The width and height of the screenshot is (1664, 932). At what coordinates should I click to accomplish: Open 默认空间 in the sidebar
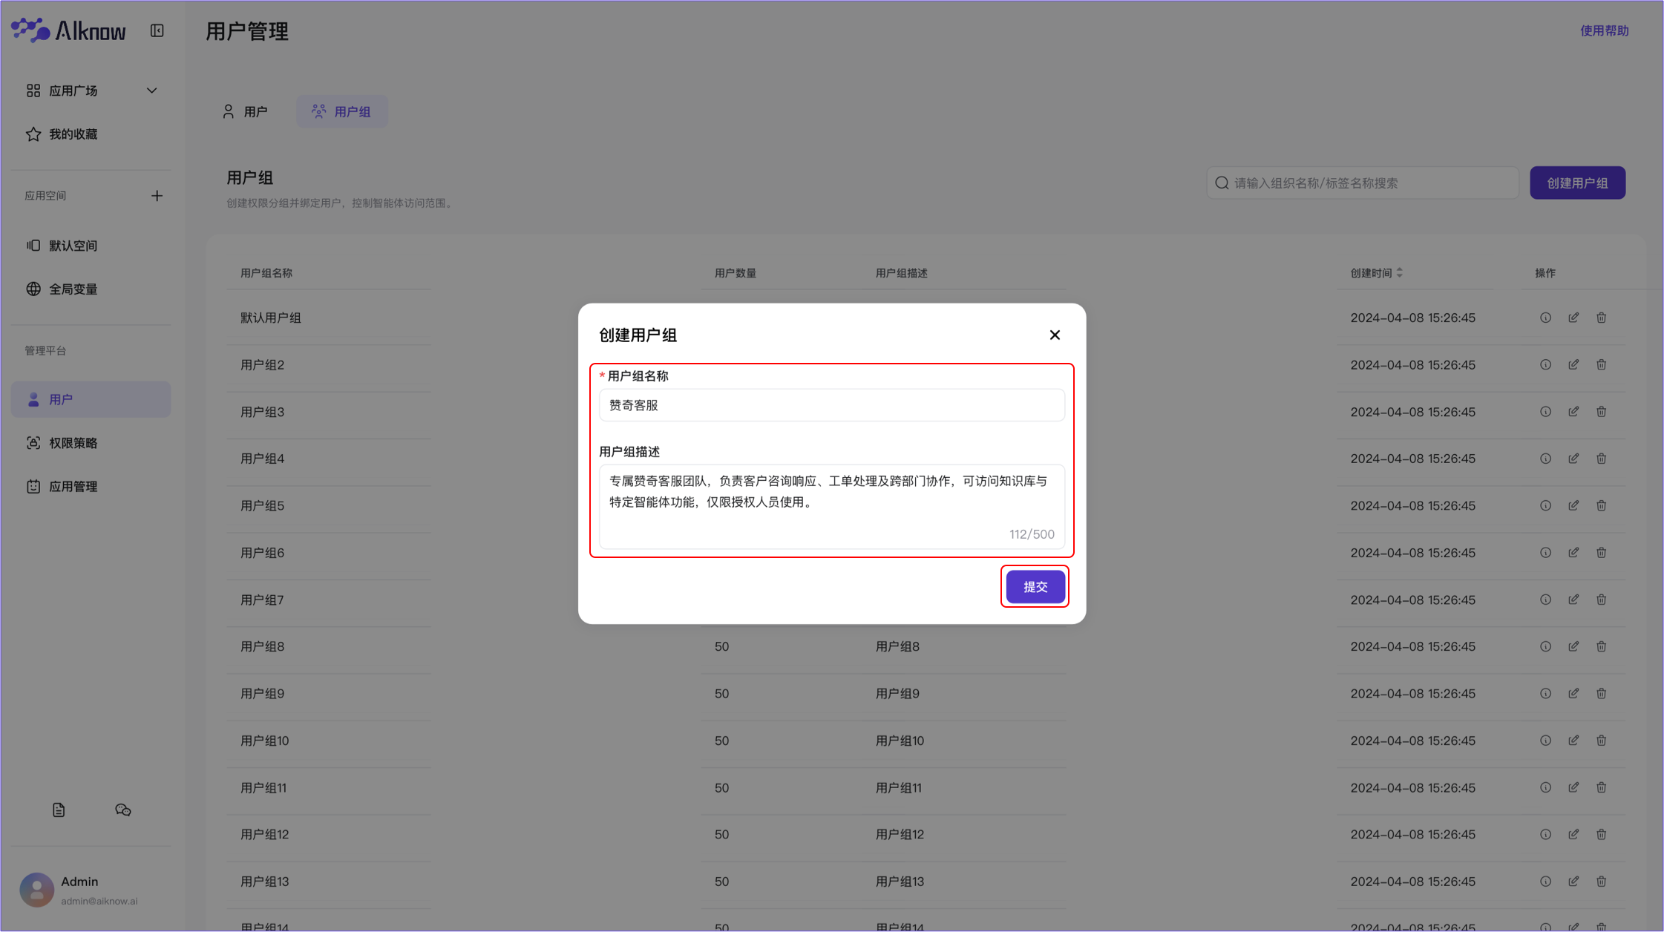pos(74,246)
